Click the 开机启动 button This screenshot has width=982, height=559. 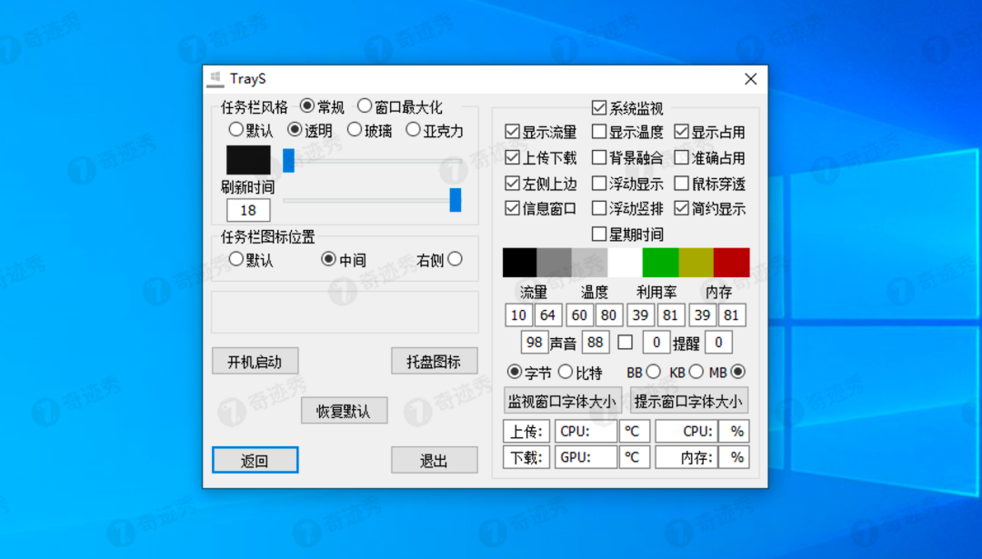coord(255,361)
